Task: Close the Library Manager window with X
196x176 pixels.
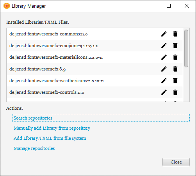Action: coord(187,6)
